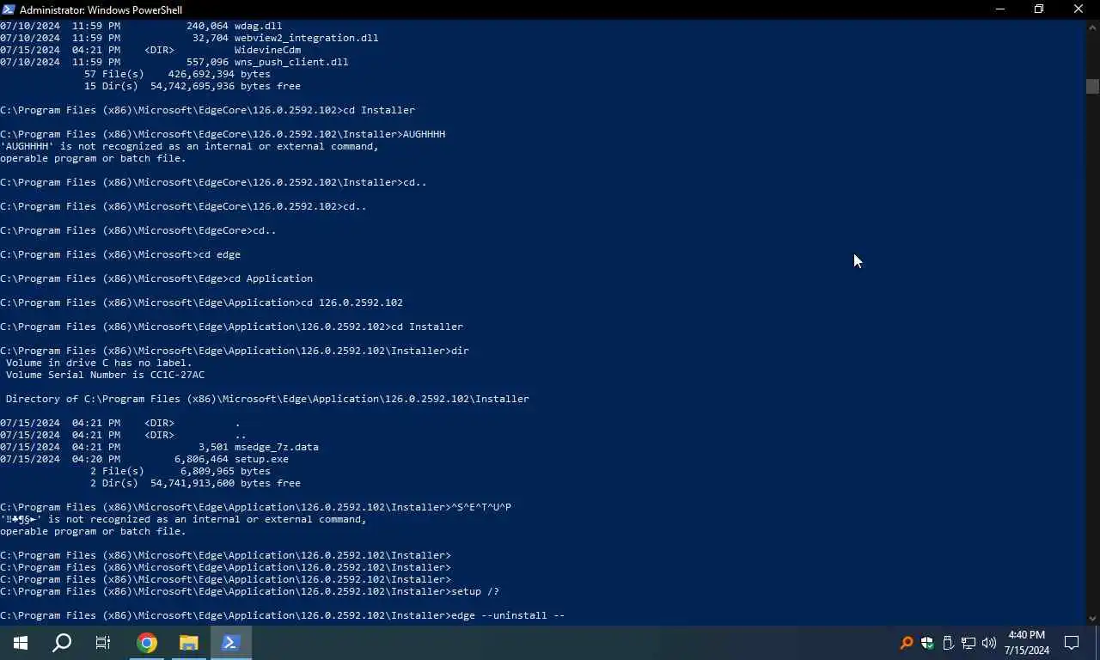The image size is (1100, 660).
Task: Click the Show desktop sliver at taskbar end
Action: [x=1097, y=643]
